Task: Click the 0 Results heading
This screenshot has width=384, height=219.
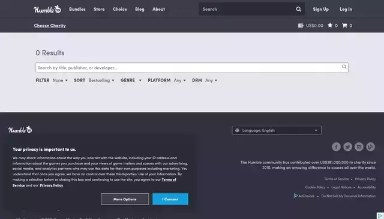Action: [50, 53]
